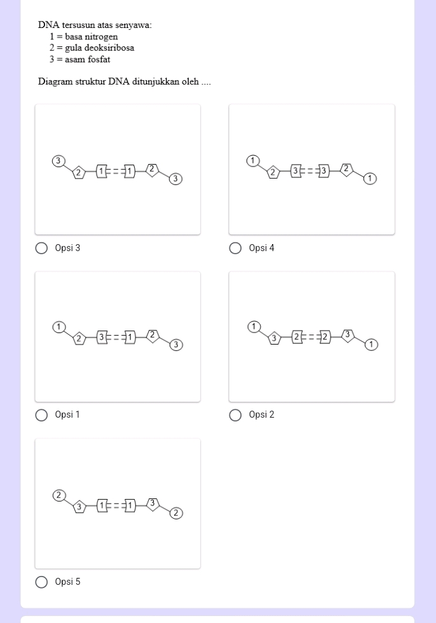Click the "Opsi 2" label text

tap(261, 414)
